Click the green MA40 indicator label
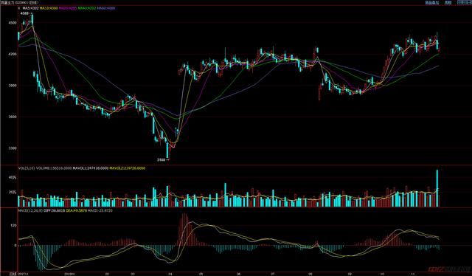472x276 pixels. (x=87, y=8)
